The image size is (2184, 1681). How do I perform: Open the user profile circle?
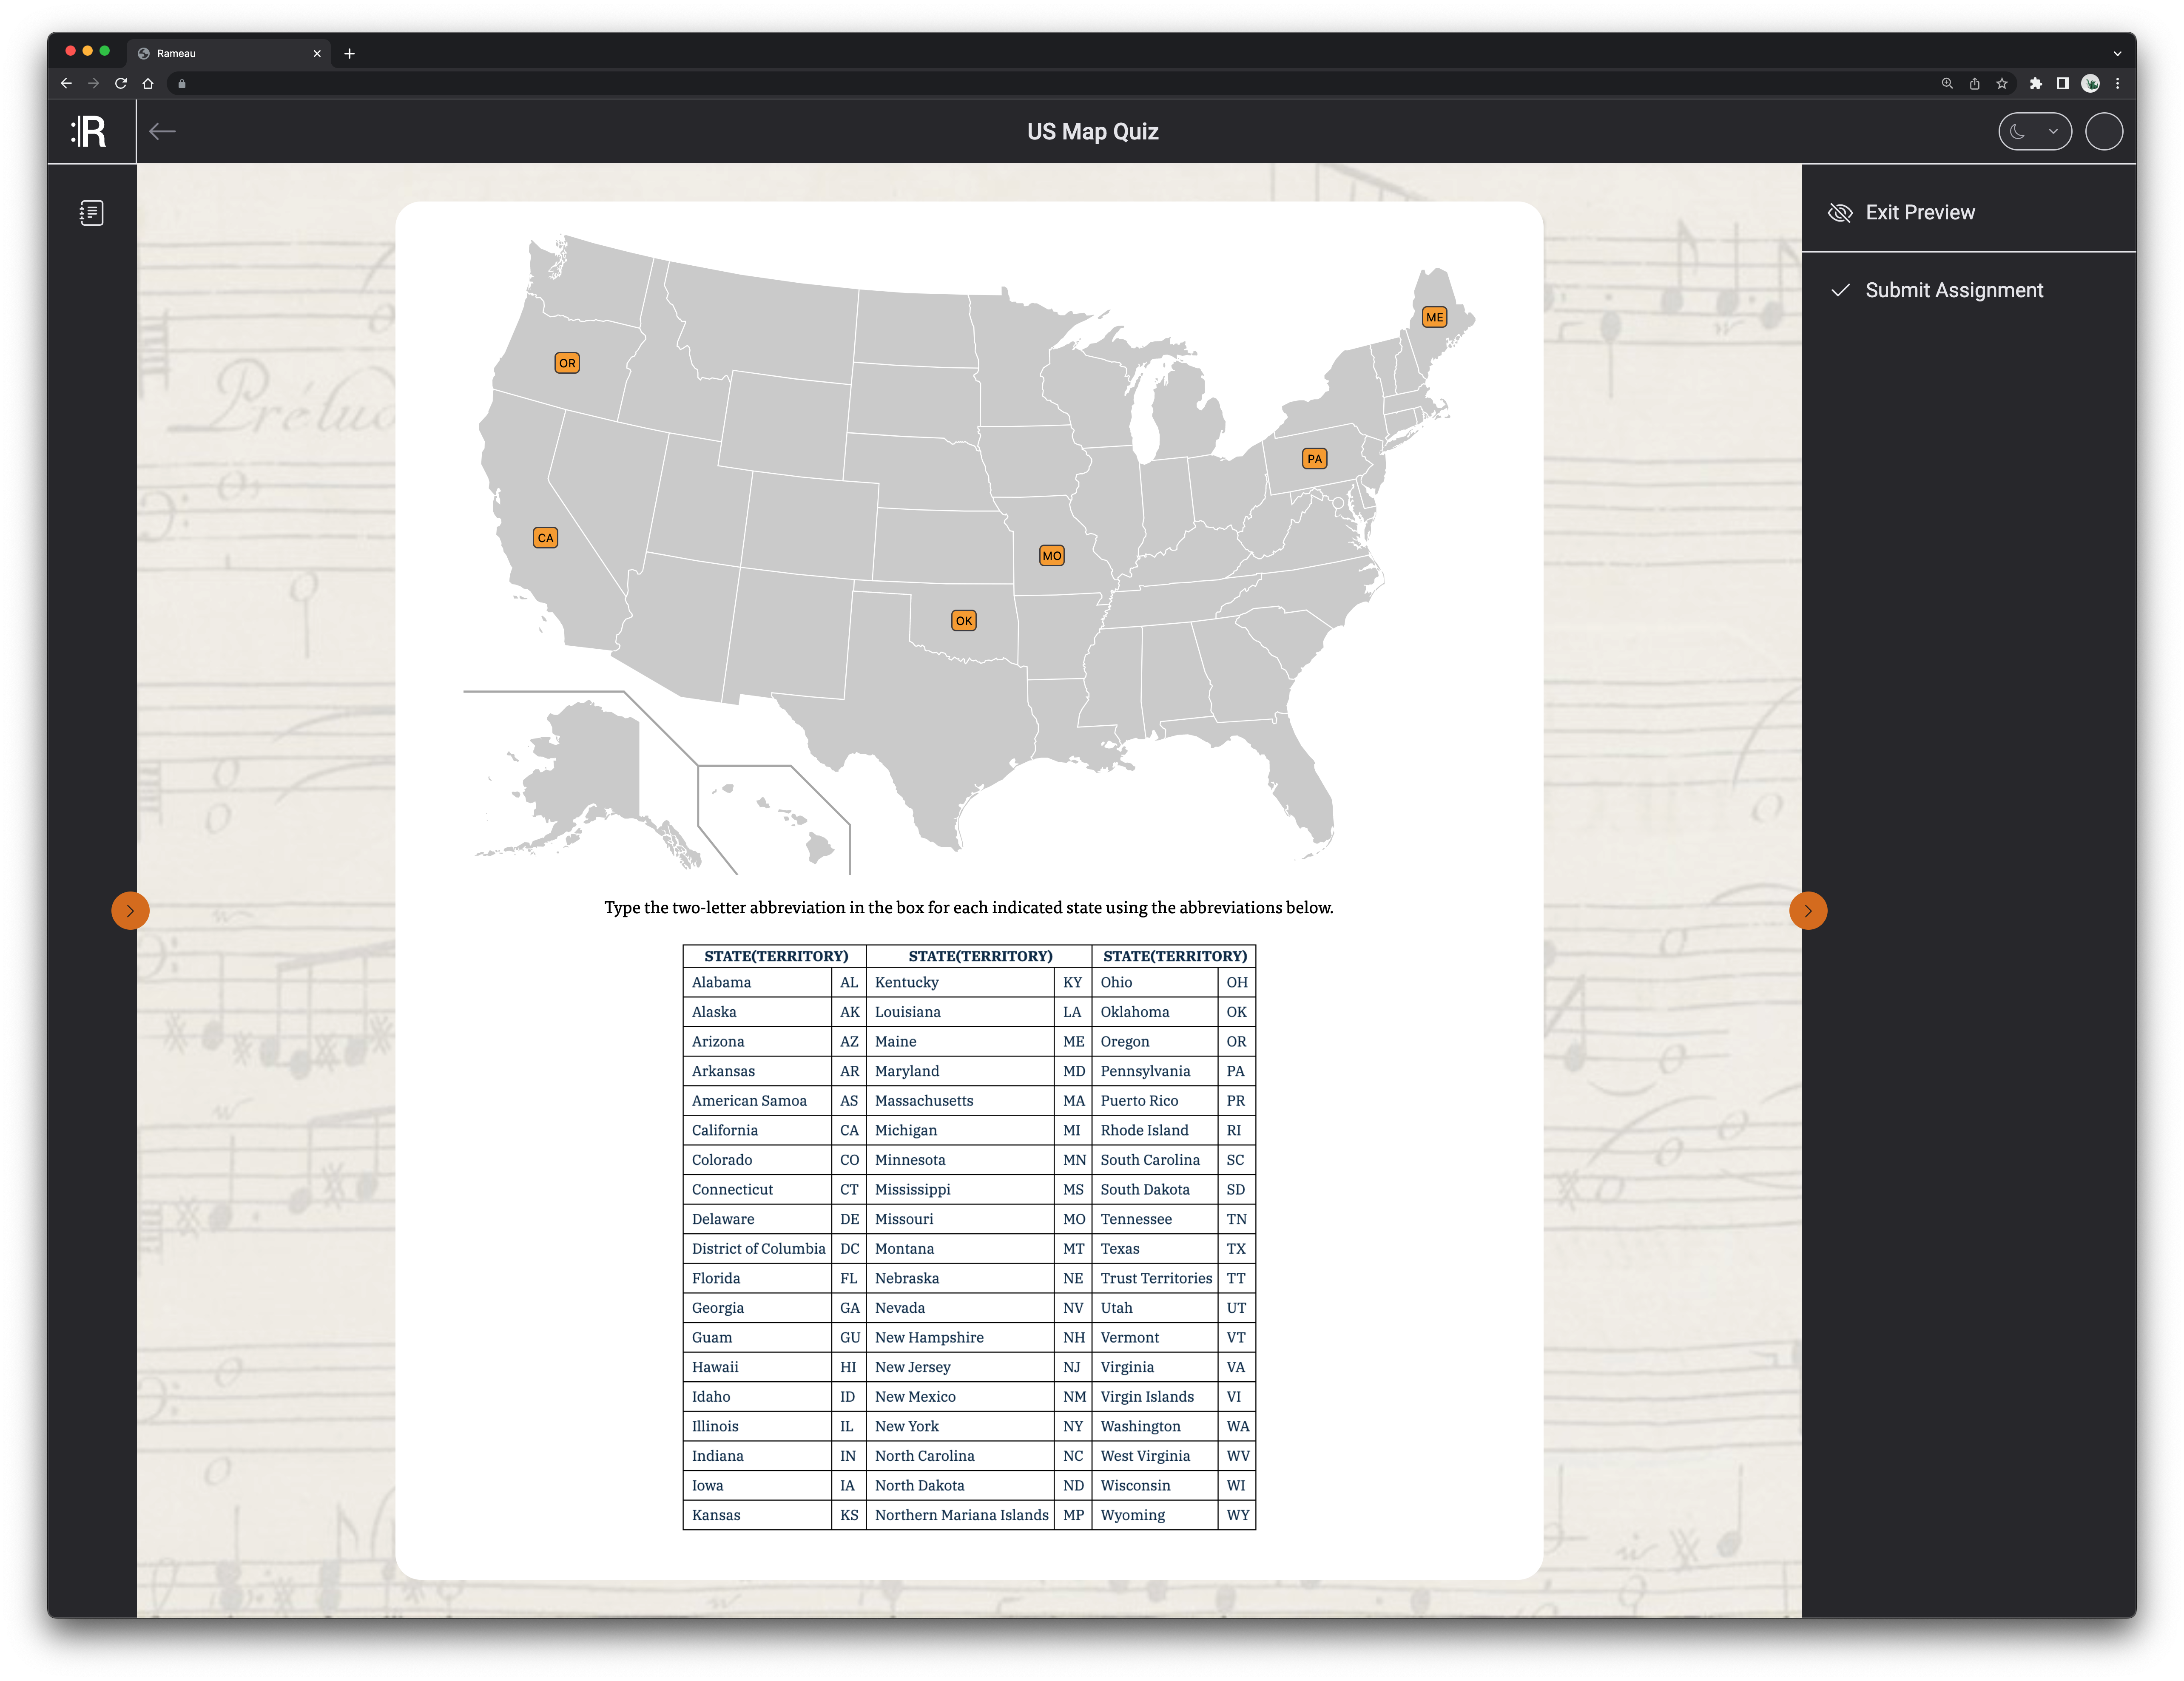2104,132
